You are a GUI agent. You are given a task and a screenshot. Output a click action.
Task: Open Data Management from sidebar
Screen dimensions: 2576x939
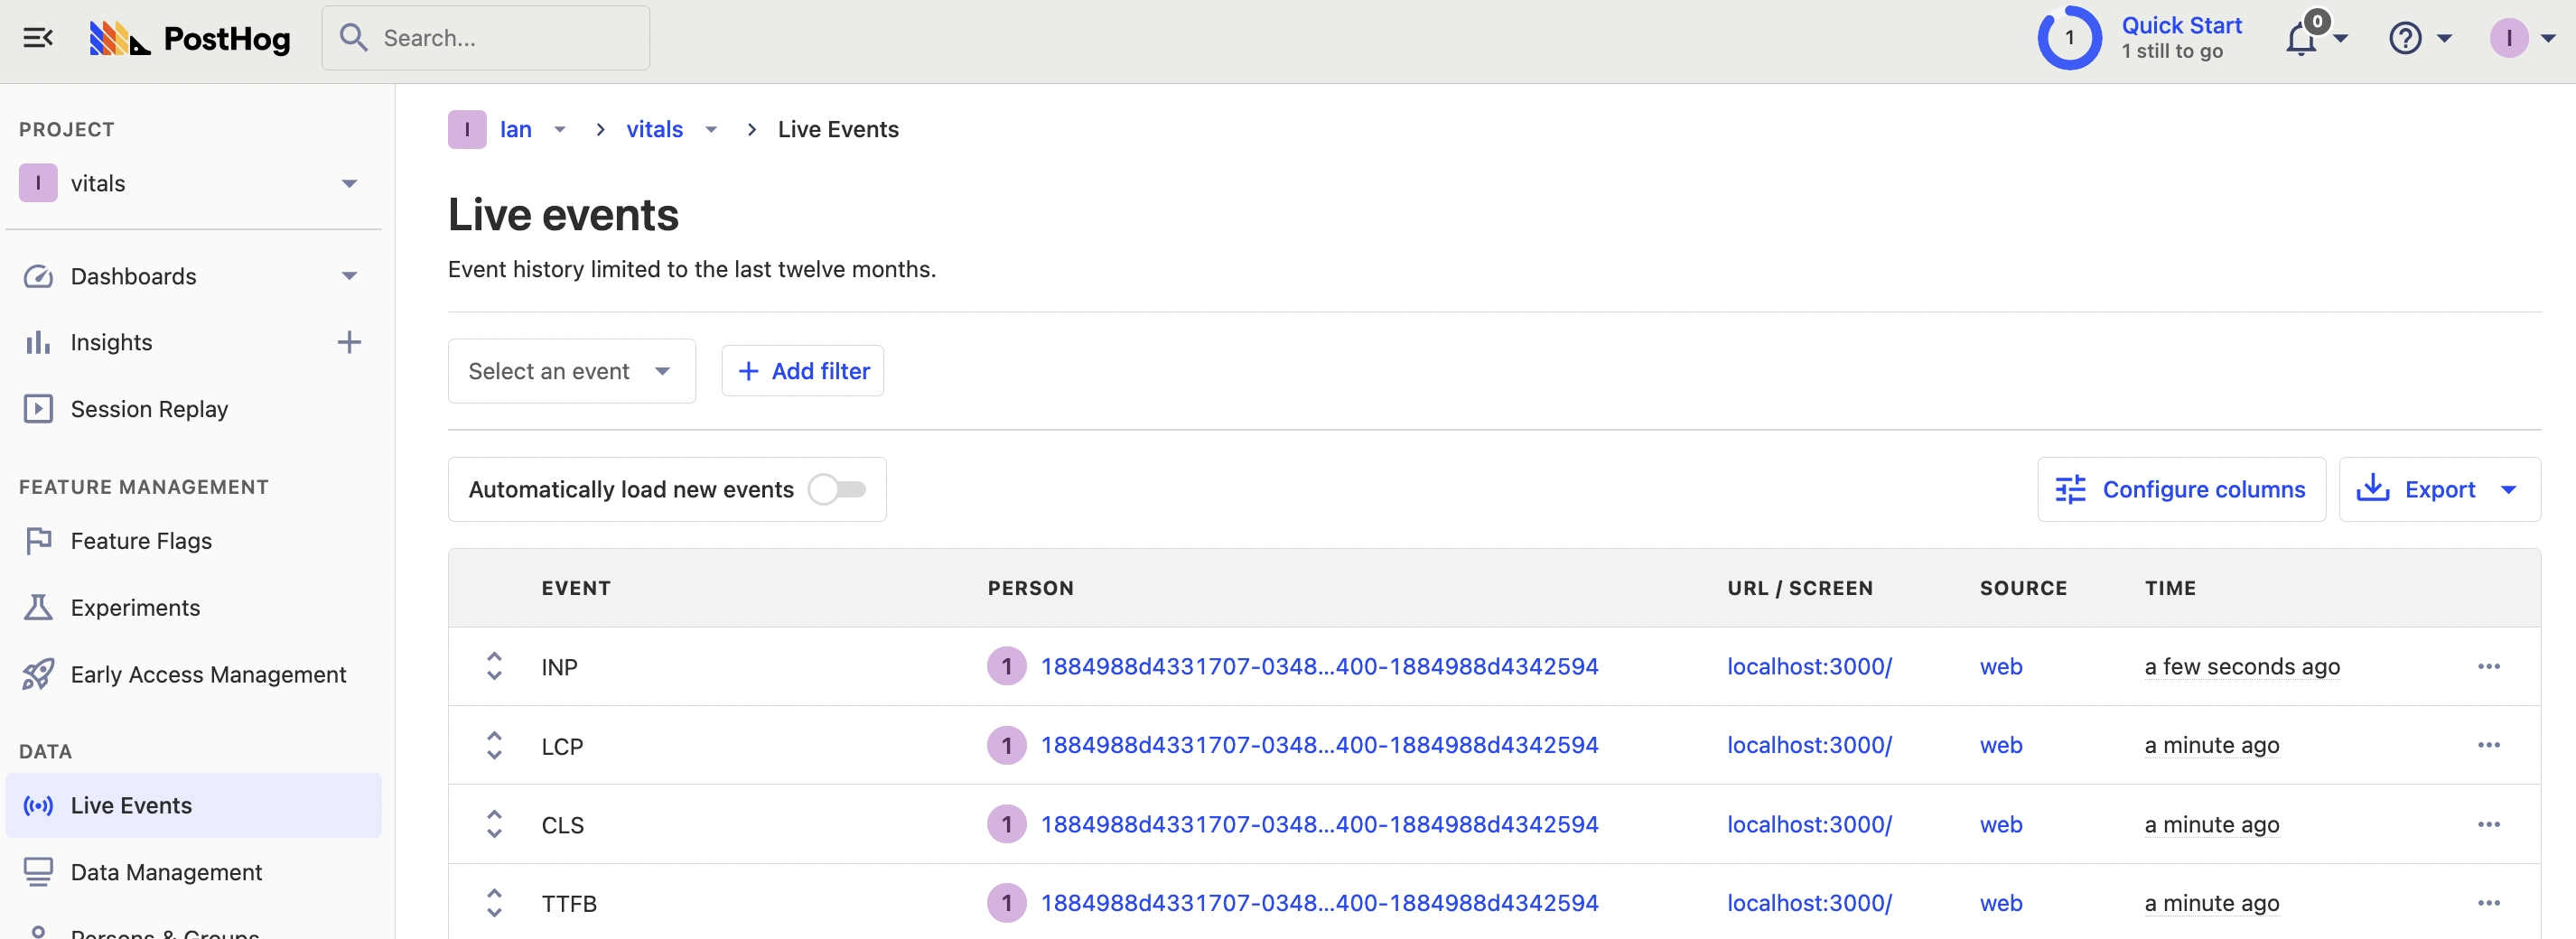166,871
